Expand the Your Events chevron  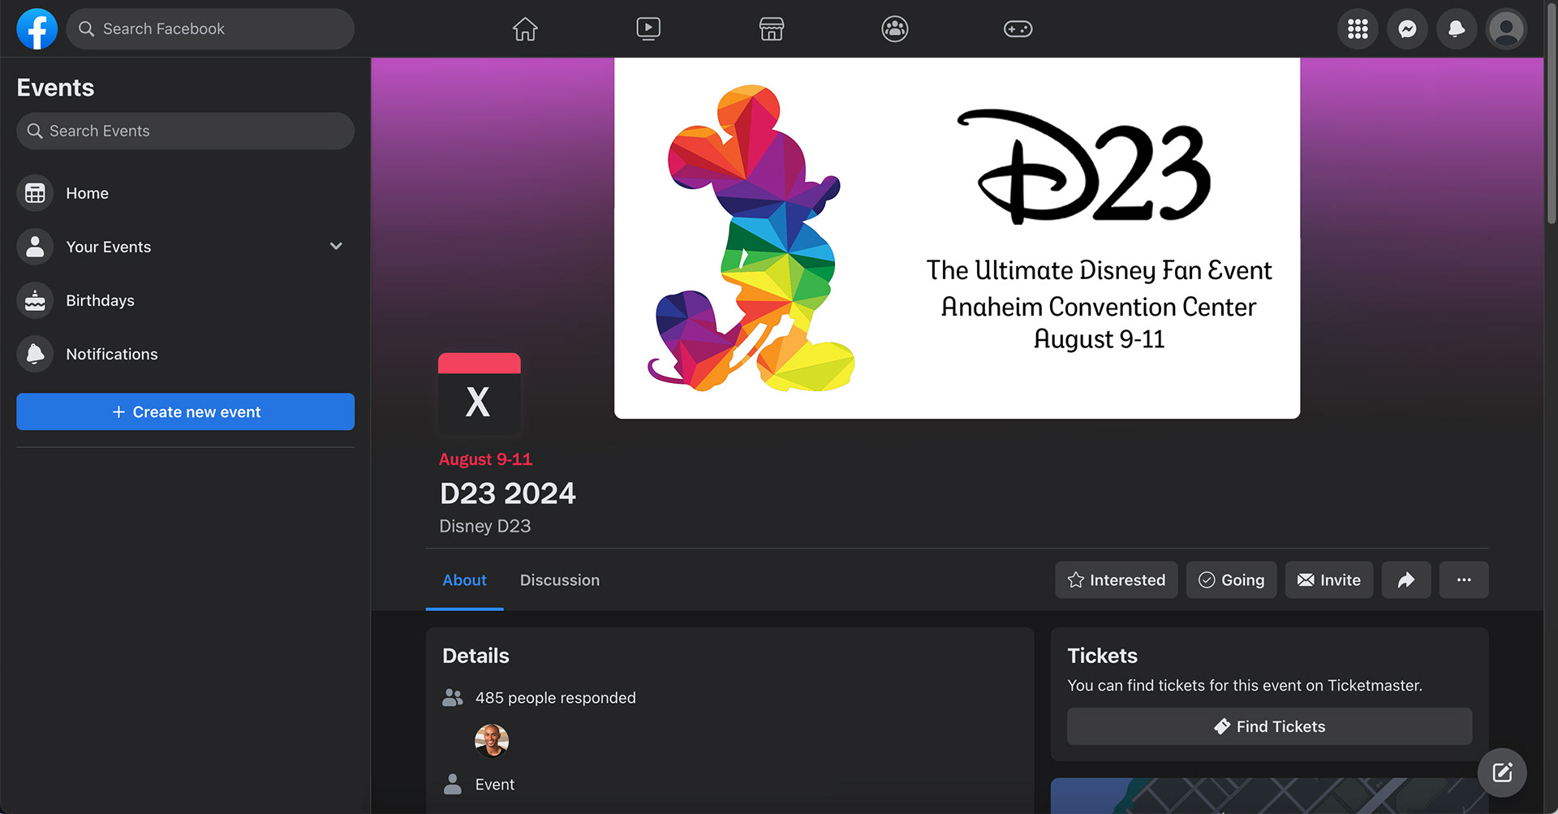coord(336,246)
